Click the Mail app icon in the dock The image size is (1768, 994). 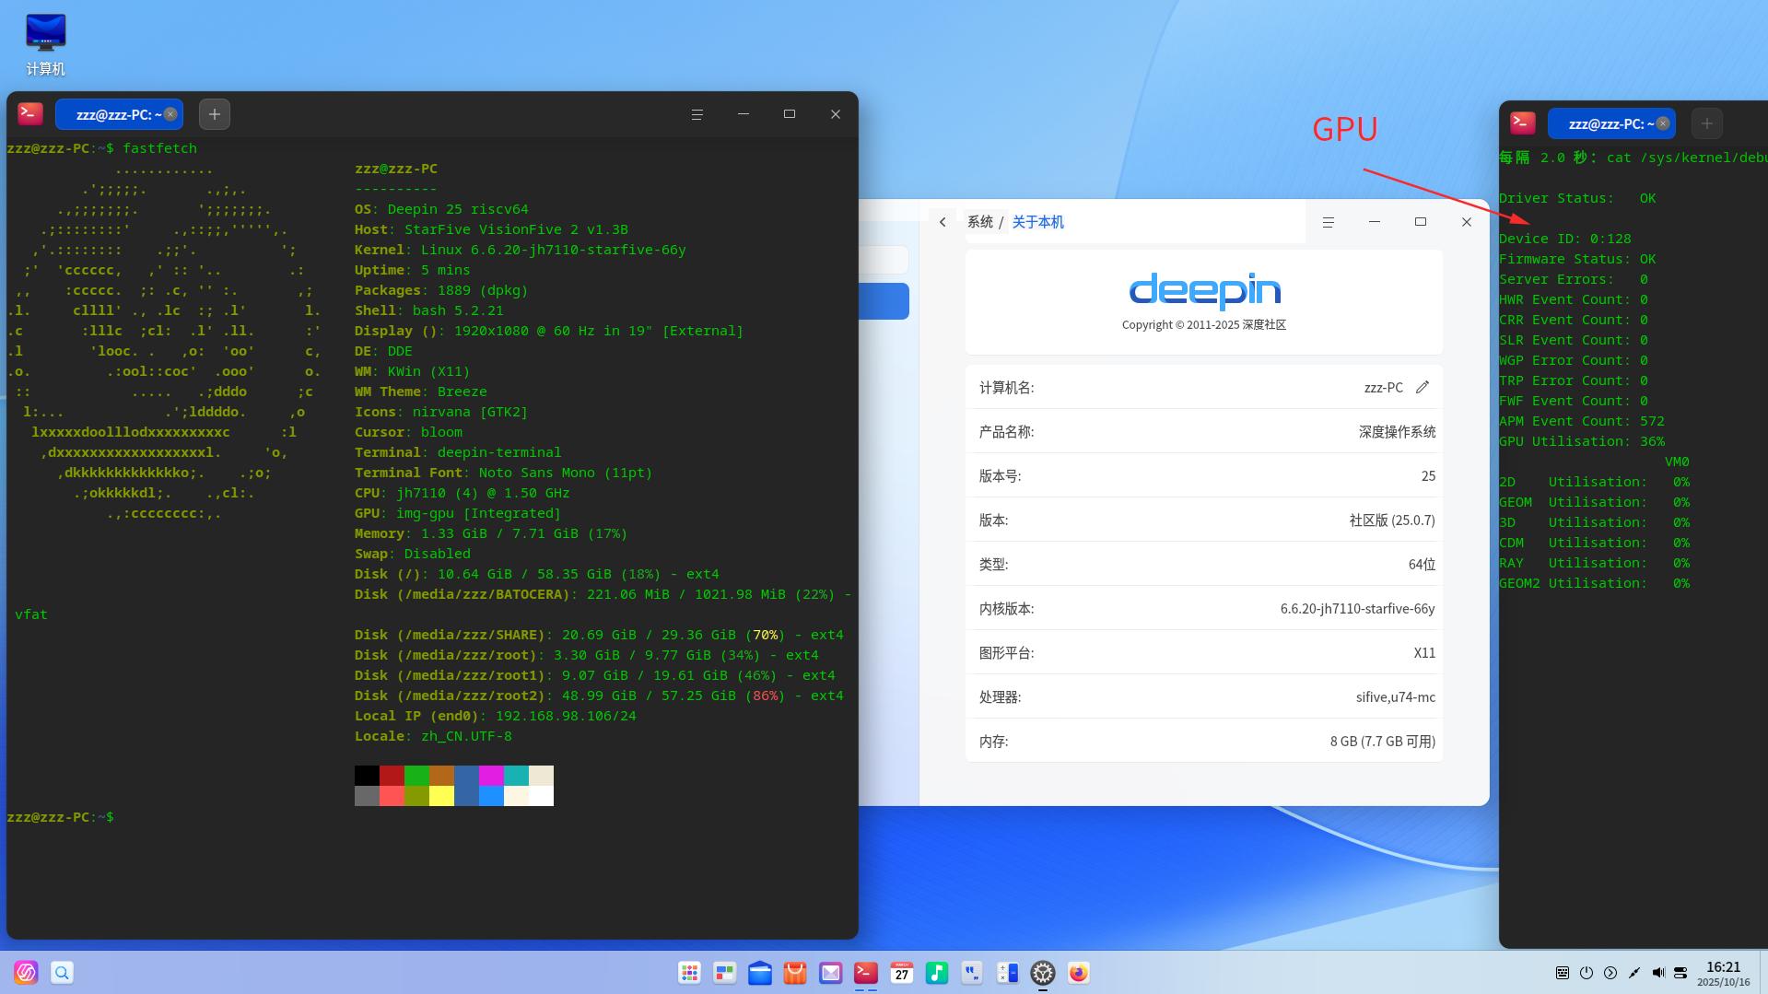pyautogui.click(x=830, y=973)
